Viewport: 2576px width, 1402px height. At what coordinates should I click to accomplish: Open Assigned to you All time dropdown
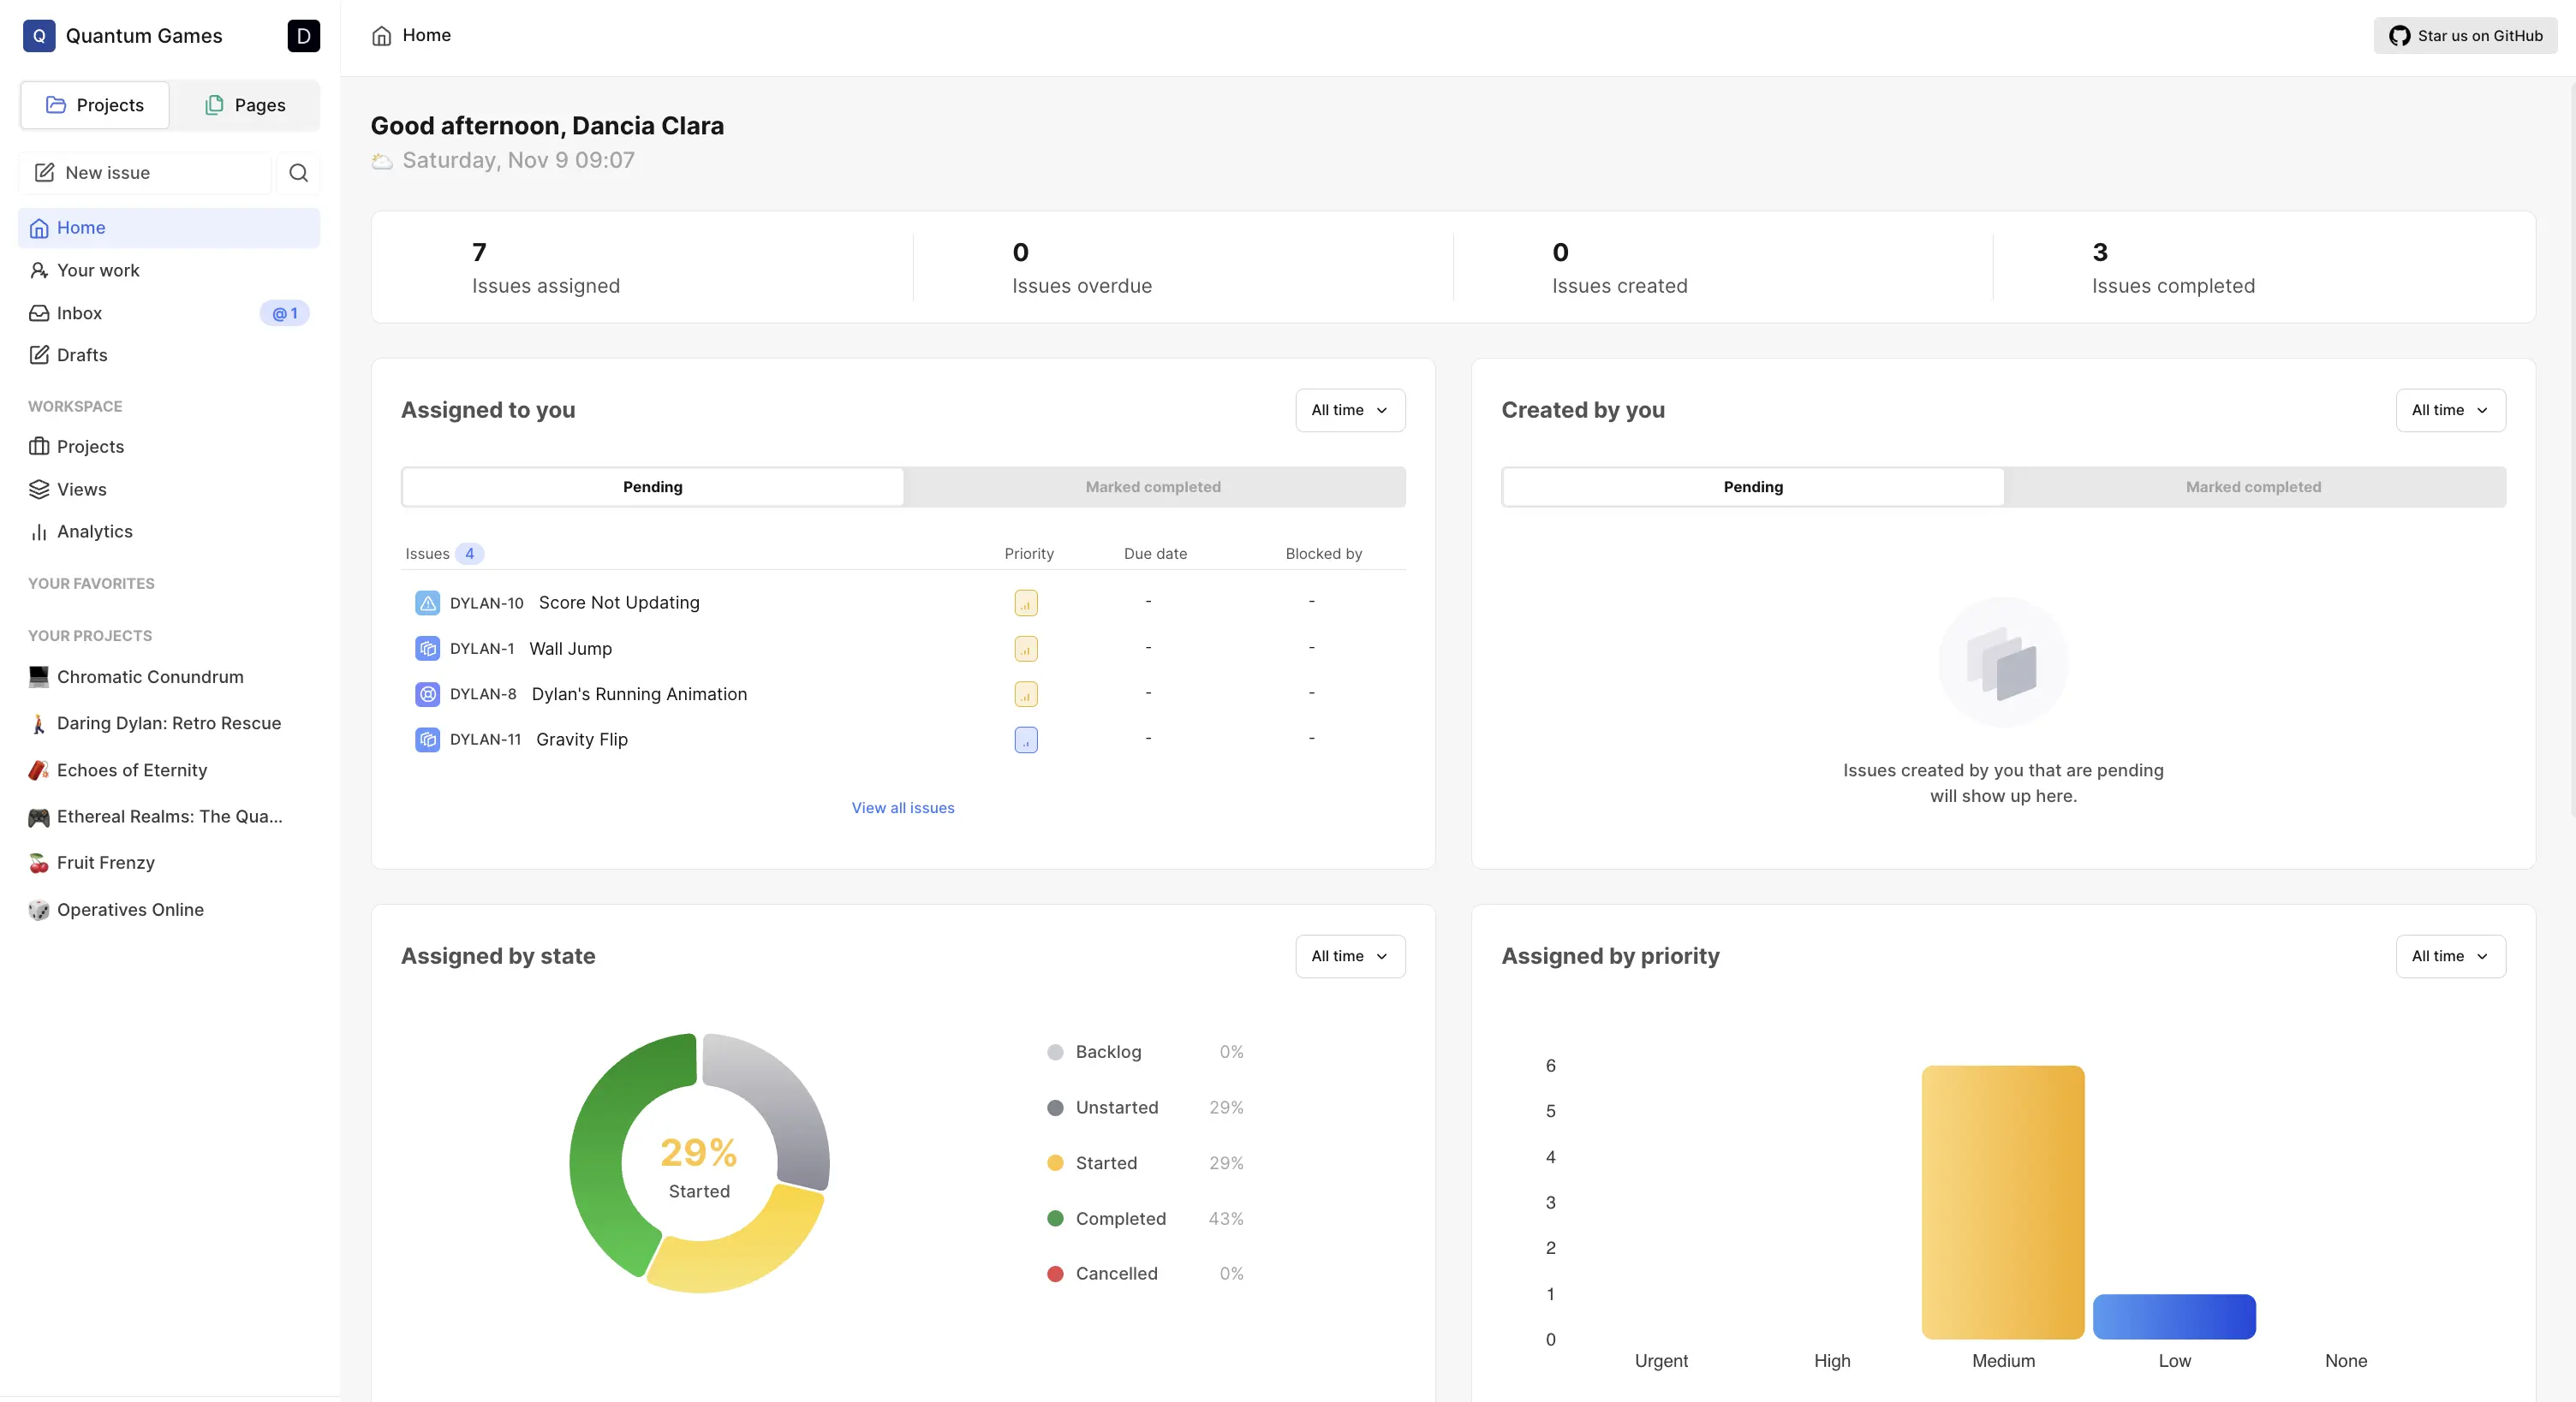click(x=1350, y=410)
